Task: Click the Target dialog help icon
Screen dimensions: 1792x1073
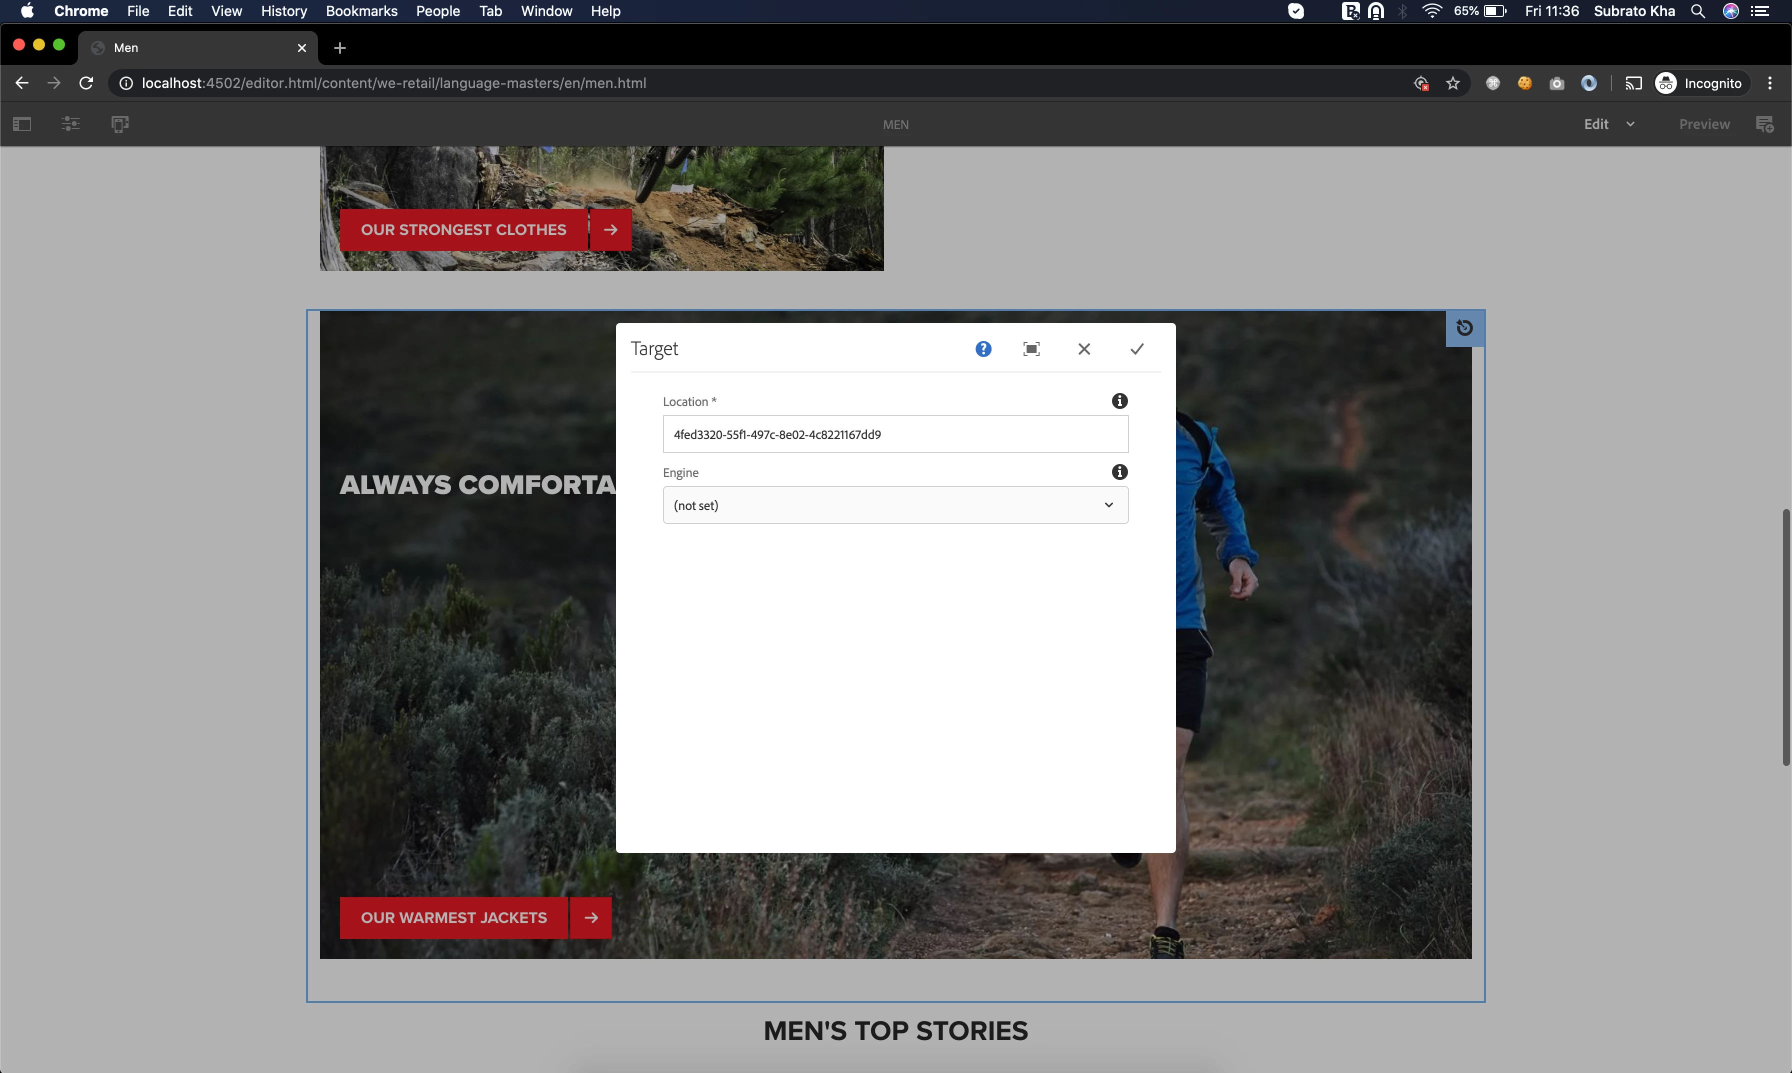Action: tap(983, 349)
